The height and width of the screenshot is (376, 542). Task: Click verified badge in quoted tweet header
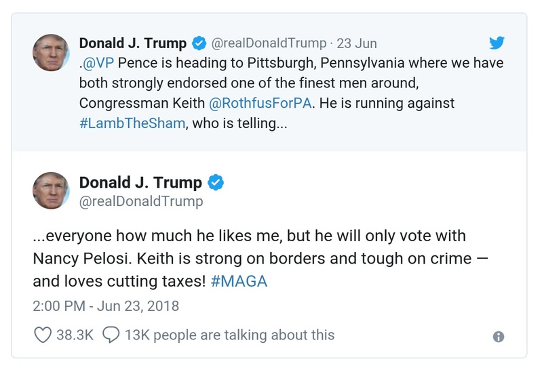tap(199, 43)
